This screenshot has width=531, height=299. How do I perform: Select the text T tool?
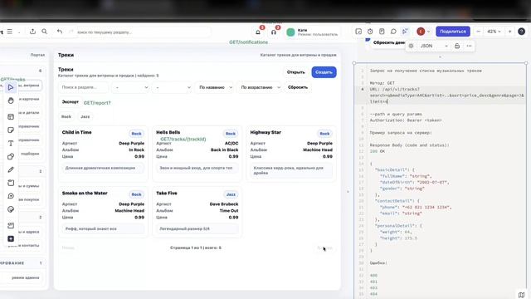[11, 144]
